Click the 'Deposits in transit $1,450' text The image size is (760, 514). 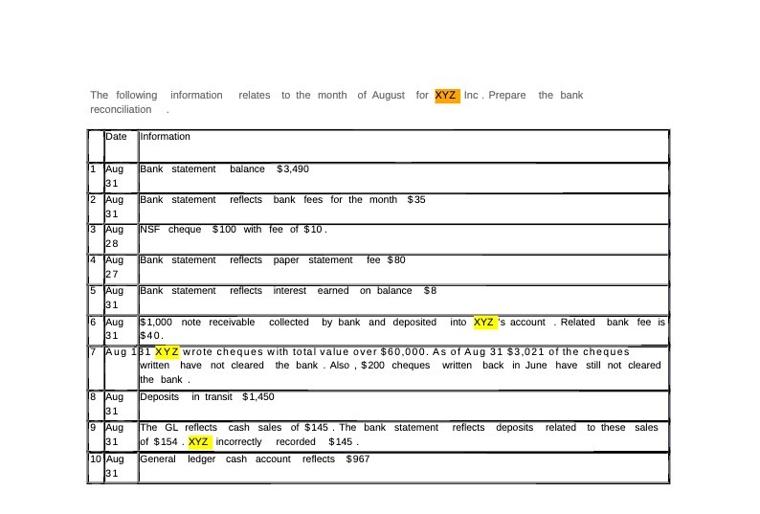tap(207, 397)
